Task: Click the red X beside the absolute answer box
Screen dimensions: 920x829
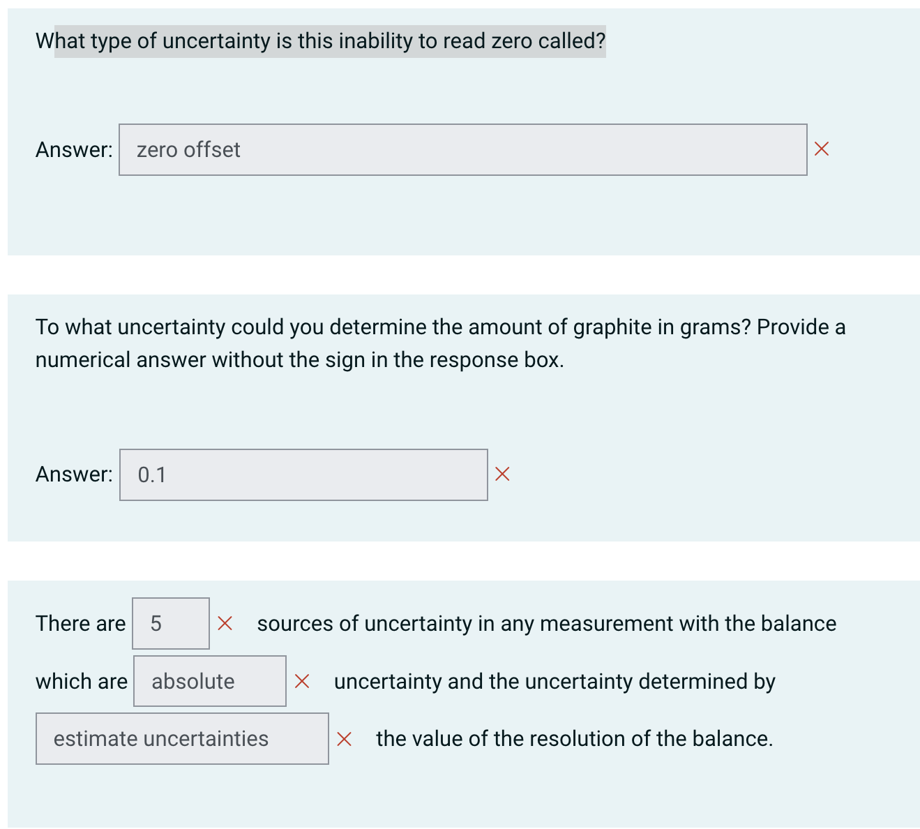Action: pyautogui.click(x=303, y=681)
